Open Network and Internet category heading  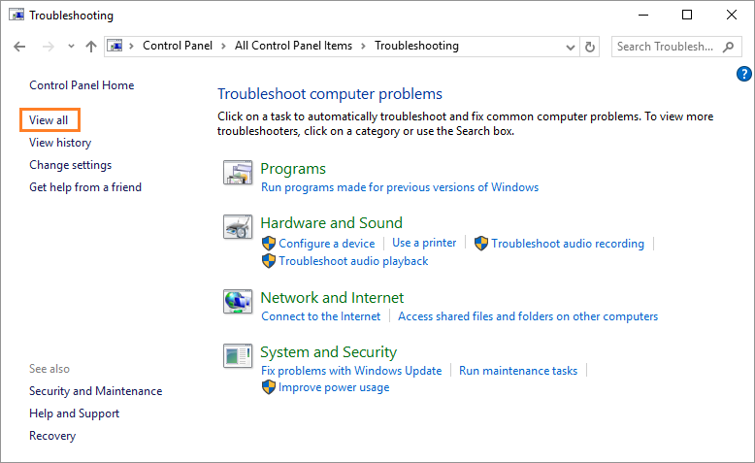[332, 298]
